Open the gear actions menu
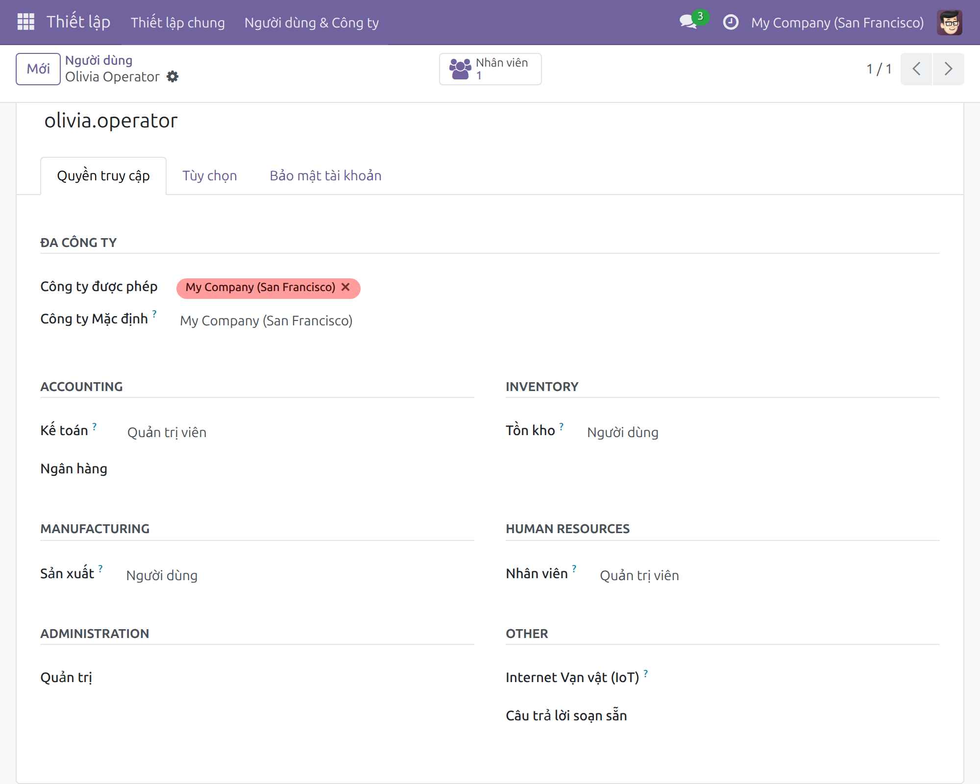 (172, 77)
